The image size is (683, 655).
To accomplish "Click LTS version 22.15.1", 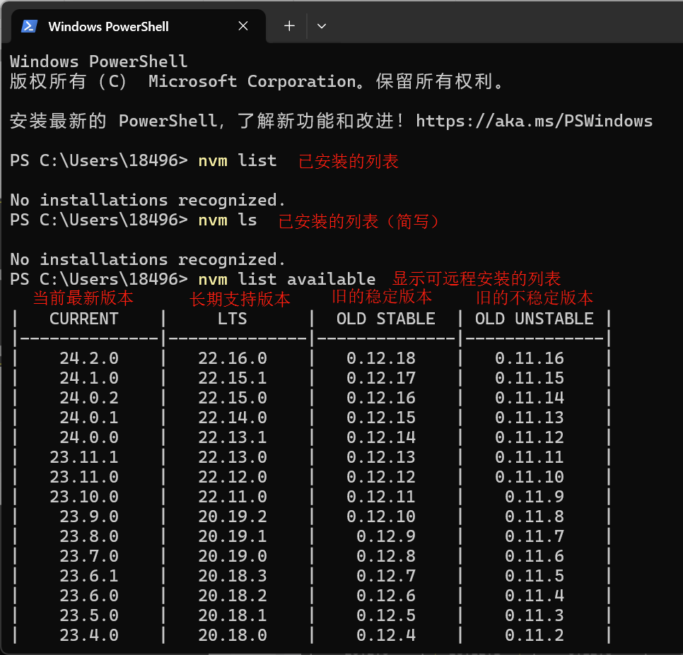I will point(232,378).
